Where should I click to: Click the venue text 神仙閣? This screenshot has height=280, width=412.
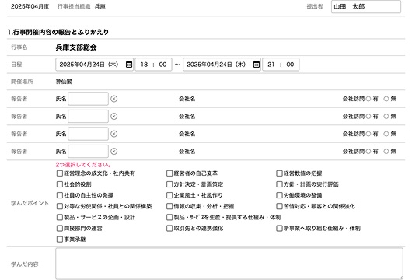[64, 82]
